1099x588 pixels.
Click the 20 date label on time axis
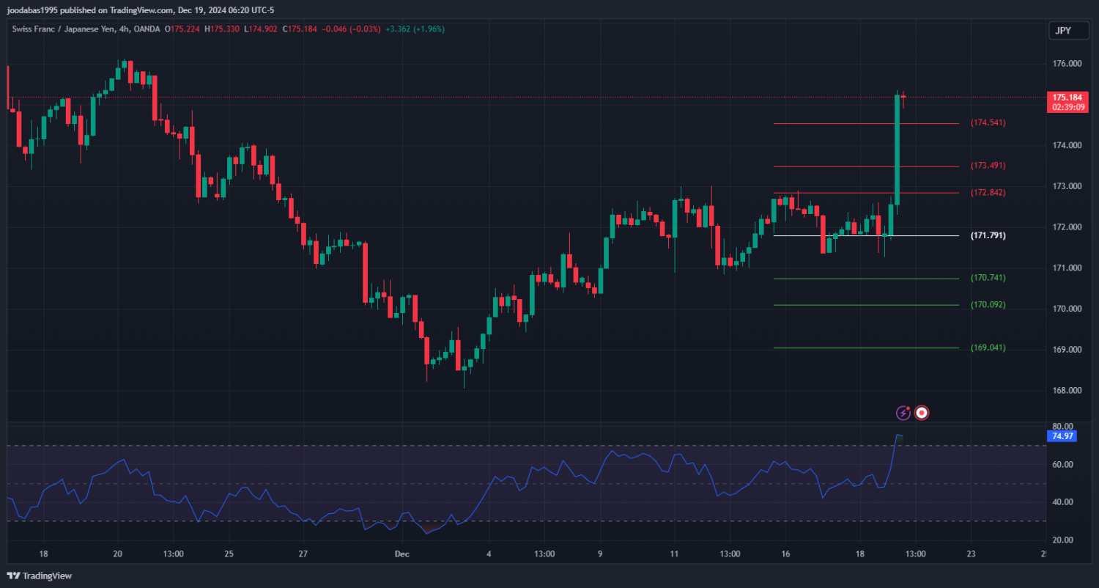tap(117, 554)
